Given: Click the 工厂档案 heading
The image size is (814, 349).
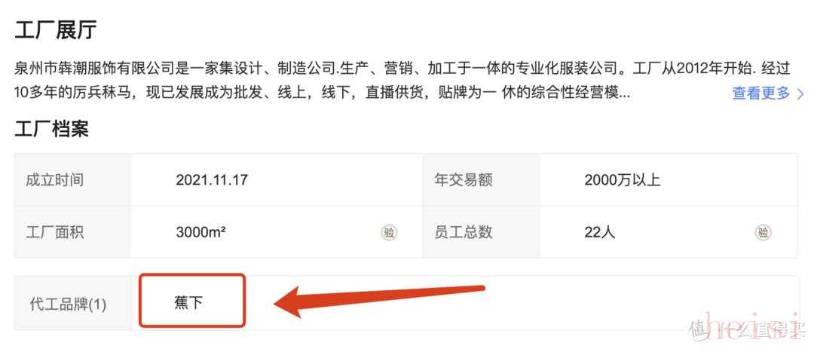Looking at the screenshot, I should click(52, 128).
